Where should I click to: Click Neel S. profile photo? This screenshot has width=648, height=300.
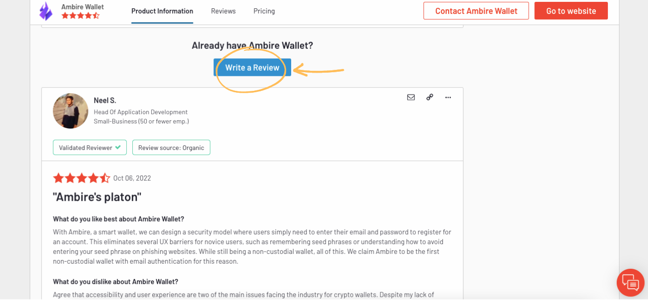tap(70, 111)
